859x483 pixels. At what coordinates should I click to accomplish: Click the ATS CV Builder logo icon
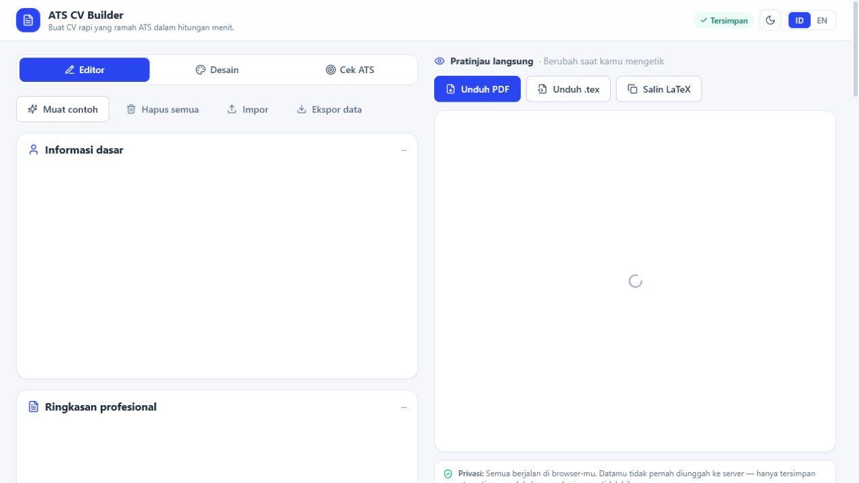28,20
